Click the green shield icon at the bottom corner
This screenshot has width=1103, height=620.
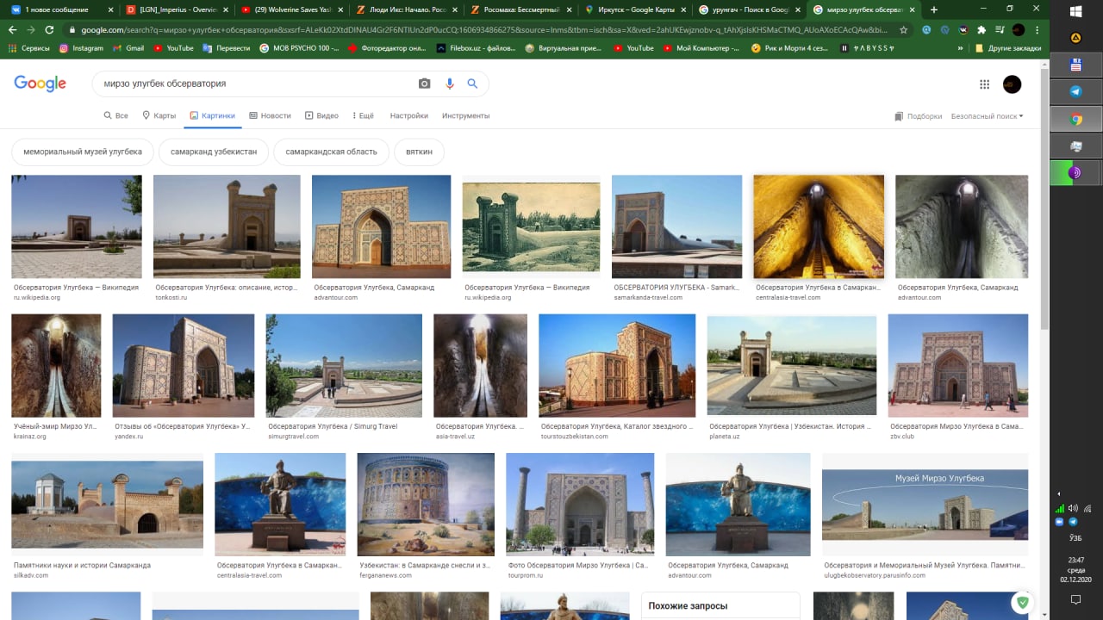click(x=1023, y=603)
